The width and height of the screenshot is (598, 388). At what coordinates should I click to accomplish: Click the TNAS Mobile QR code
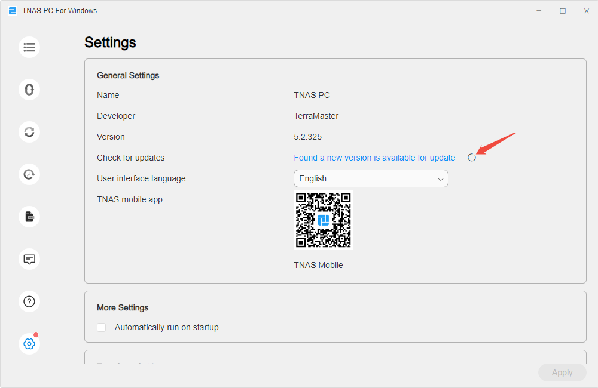(324, 220)
